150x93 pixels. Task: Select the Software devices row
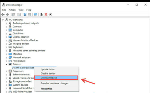(21, 75)
